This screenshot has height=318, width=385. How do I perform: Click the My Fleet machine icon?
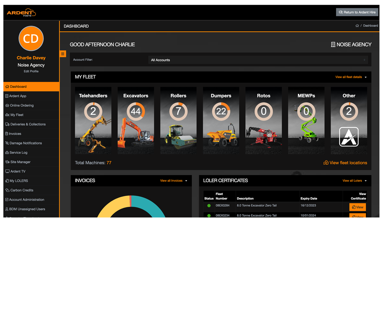pos(7,115)
